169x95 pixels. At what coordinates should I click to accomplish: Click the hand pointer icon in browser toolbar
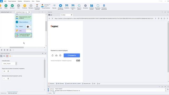(161, 18)
